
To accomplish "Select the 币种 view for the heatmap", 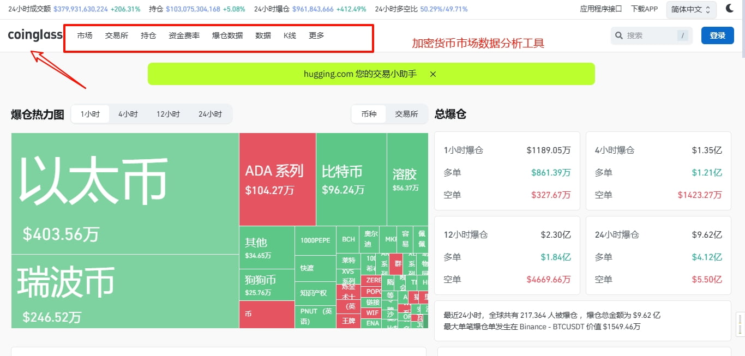I will click(x=369, y=114).
